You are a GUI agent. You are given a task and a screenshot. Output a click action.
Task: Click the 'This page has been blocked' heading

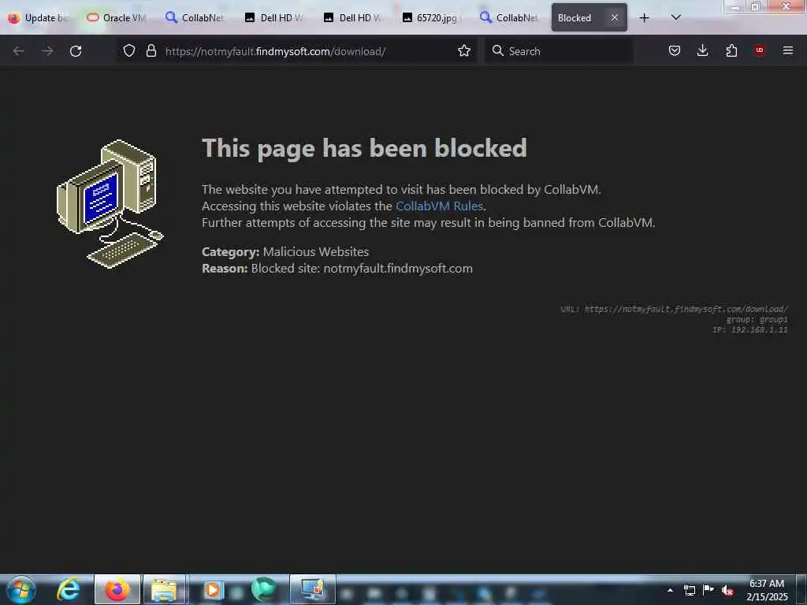pyautogui.click(x=364, y=148)
